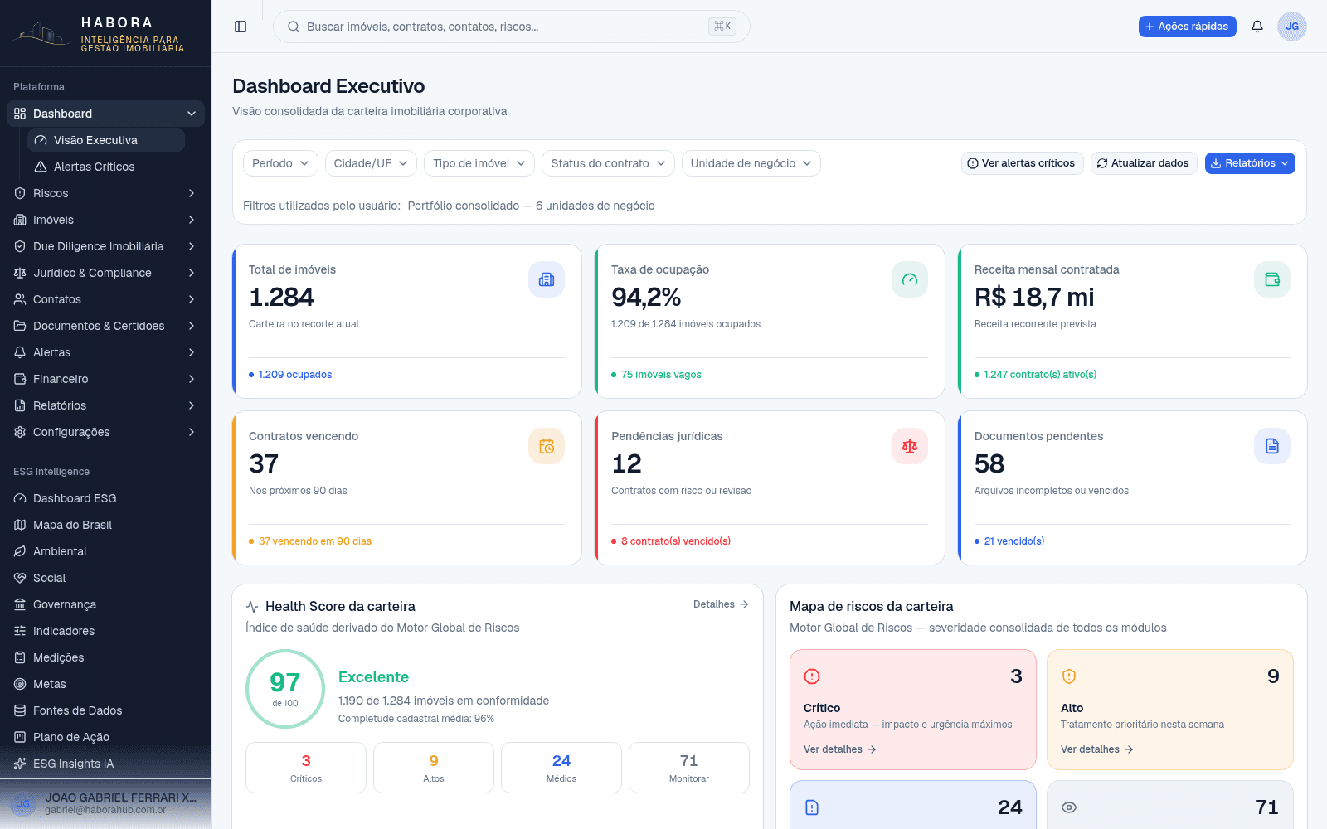Open the Medições menu item
The image size is (1327, 829).
tap(105, 657)
